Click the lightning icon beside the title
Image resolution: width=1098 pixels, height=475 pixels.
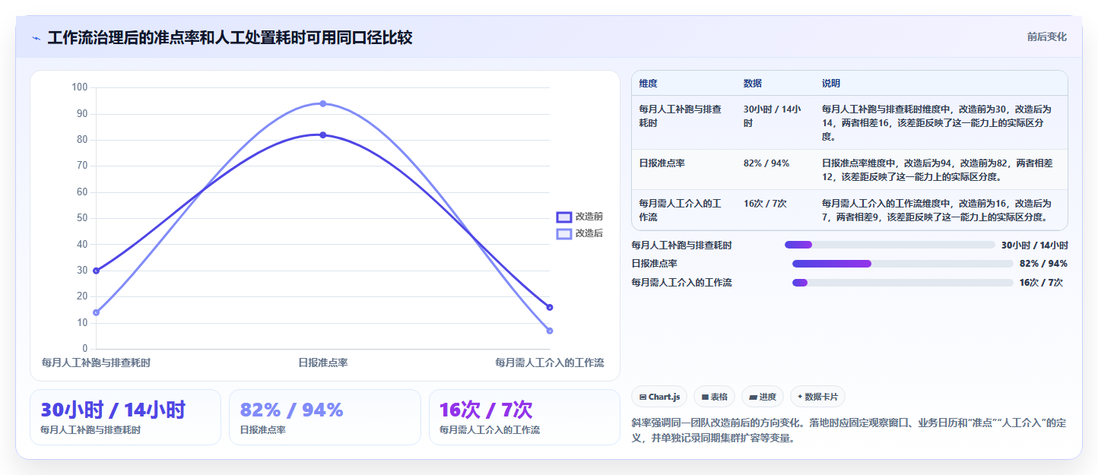(36, 38)
